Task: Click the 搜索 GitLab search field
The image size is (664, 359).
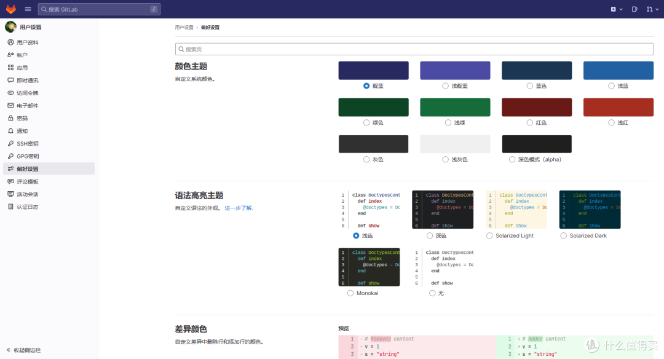Action: coord(99,9)
